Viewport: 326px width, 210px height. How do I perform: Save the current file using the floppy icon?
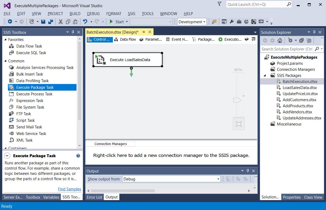pos(44,22)
